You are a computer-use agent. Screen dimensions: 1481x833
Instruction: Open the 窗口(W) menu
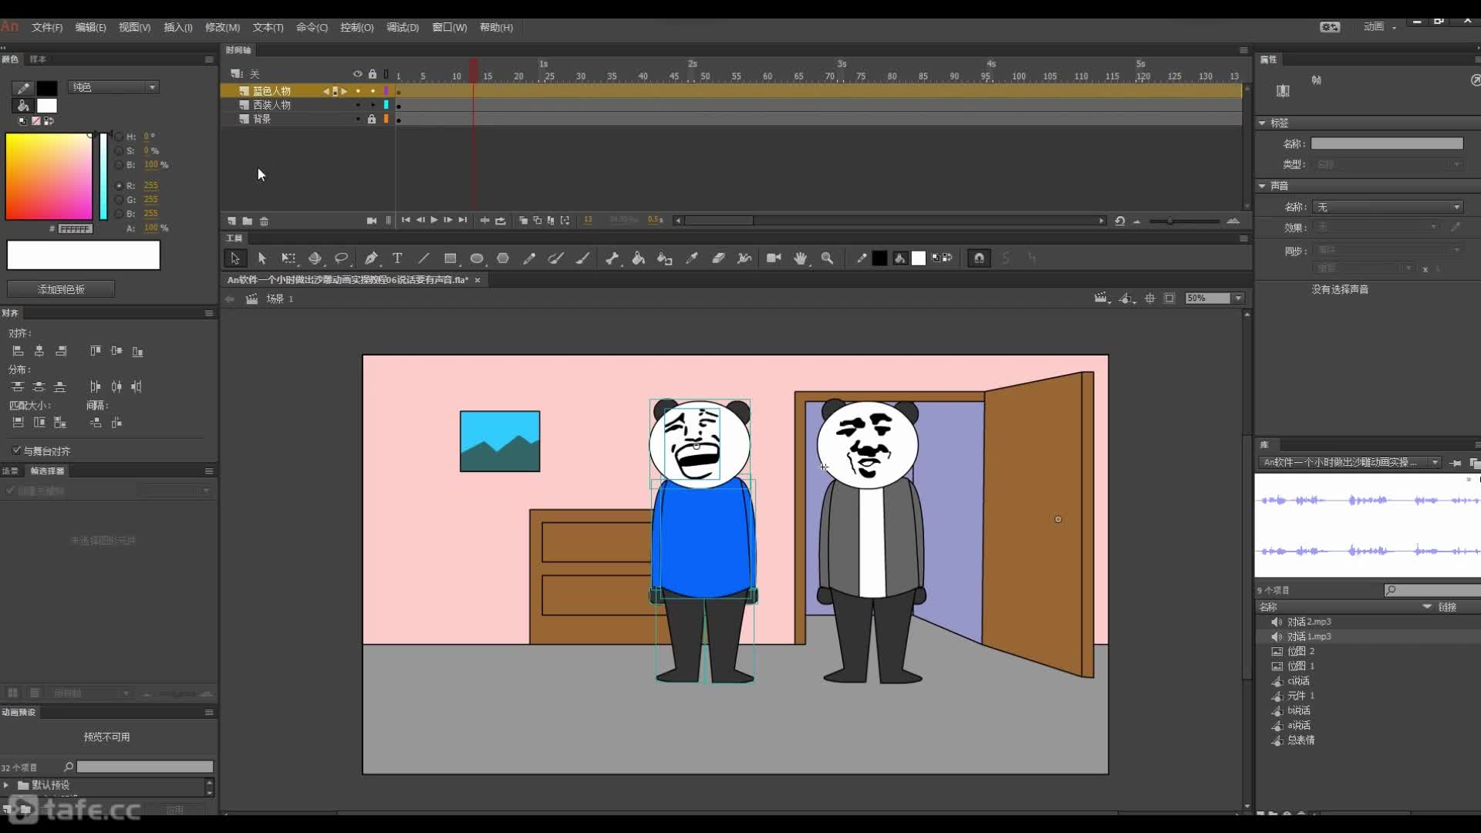(x=450, y=27)
